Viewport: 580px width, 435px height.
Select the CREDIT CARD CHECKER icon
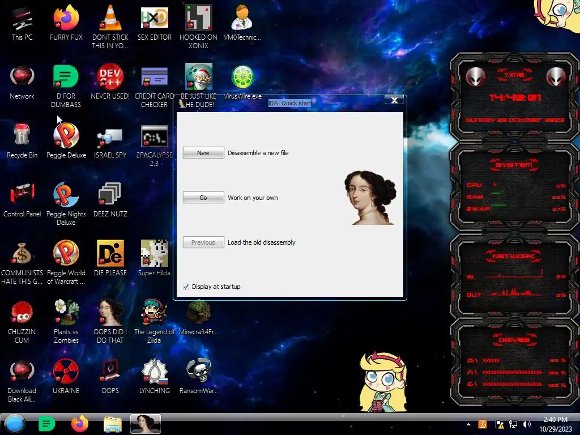154,86
